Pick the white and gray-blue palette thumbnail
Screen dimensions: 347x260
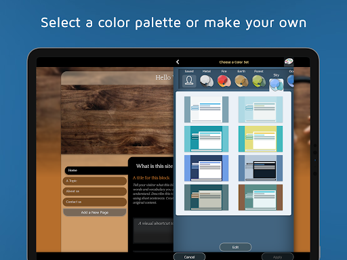pyautogui.click(x=206, y=110)
